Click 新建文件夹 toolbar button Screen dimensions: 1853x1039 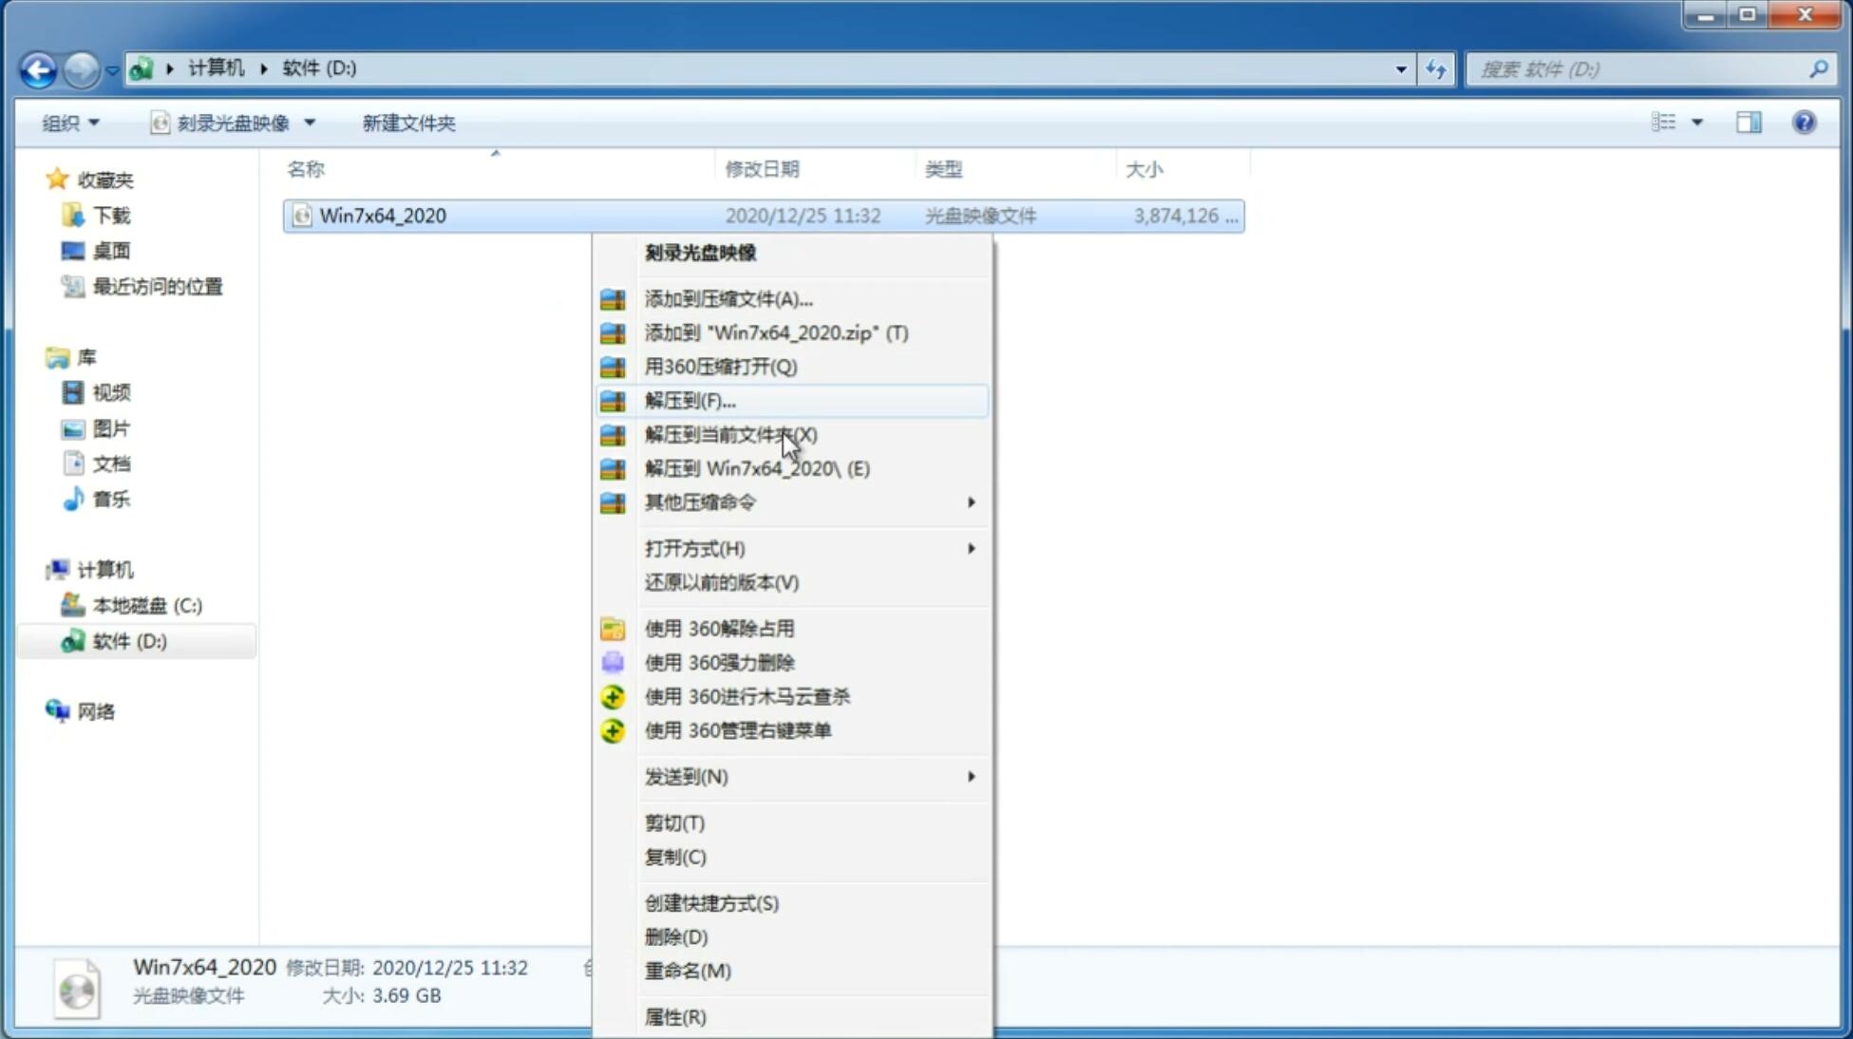408,123
